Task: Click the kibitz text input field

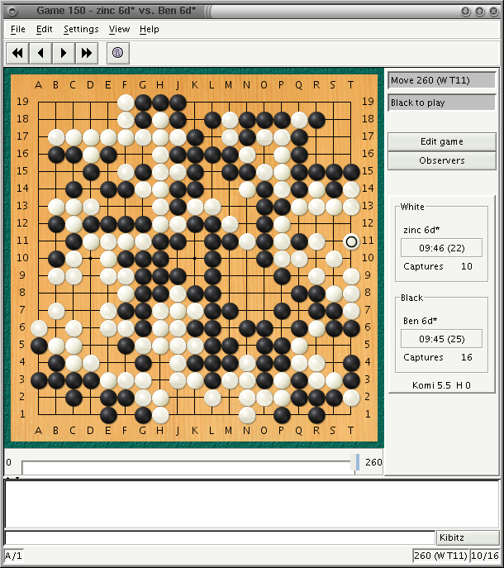Action: pyautogui.click(x=220, y=537)
